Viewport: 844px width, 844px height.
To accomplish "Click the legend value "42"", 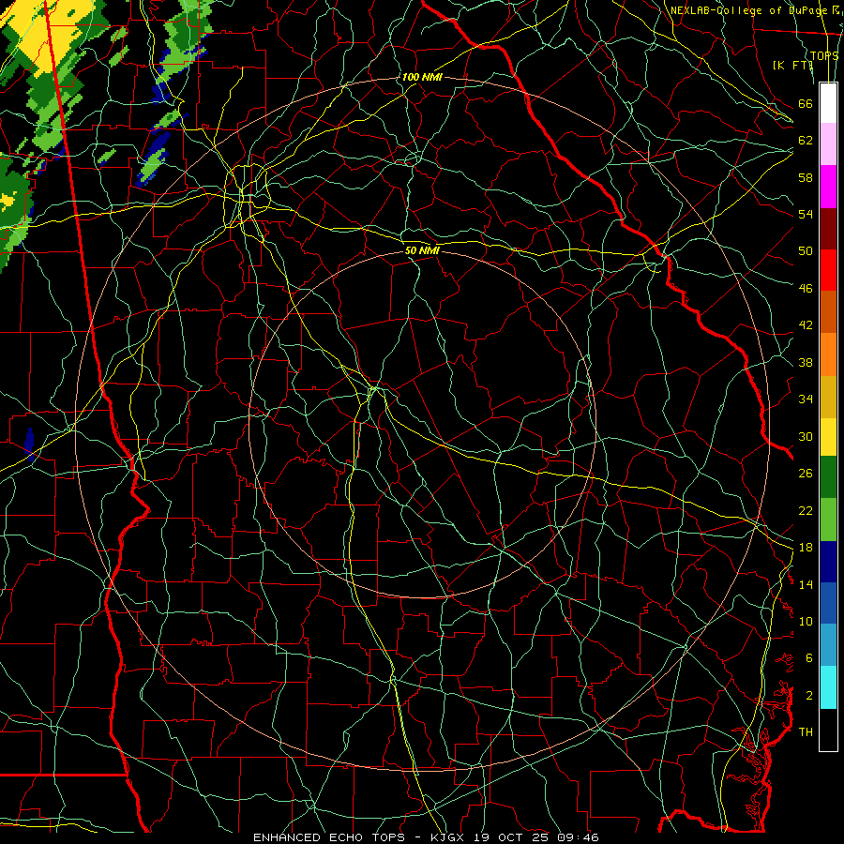I will click(x=806, y=325).
